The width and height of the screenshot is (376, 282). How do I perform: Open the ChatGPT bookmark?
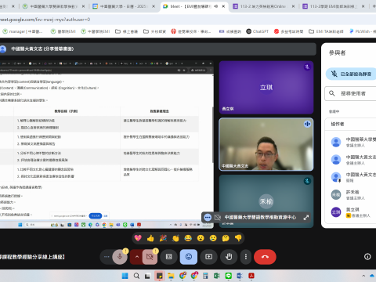click(x=257, y=31)
